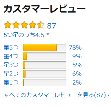Click the 2% one-star percentage
Screen dimensions: 111x107
(x=77, y=83)
